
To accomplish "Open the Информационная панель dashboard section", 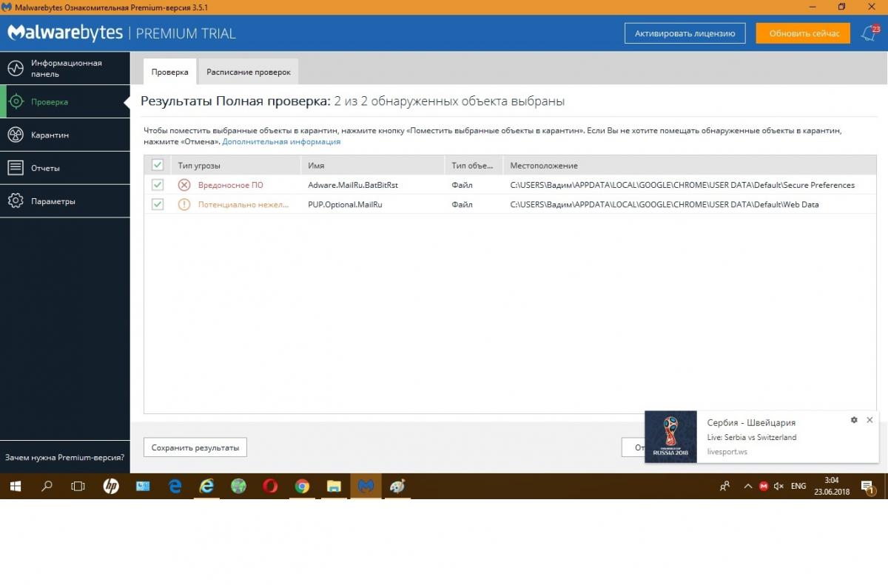I will [x=65, y=69].
